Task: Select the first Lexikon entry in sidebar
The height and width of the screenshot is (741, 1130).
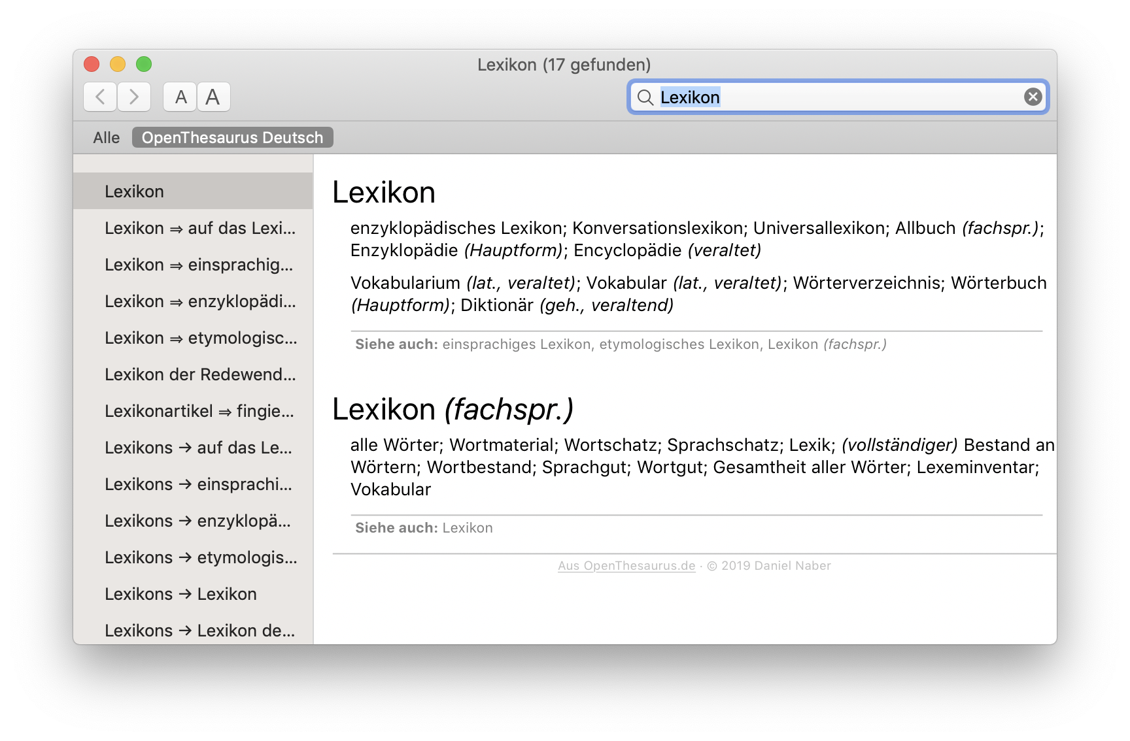Action: pyautogui.click(x=193, y=191)
